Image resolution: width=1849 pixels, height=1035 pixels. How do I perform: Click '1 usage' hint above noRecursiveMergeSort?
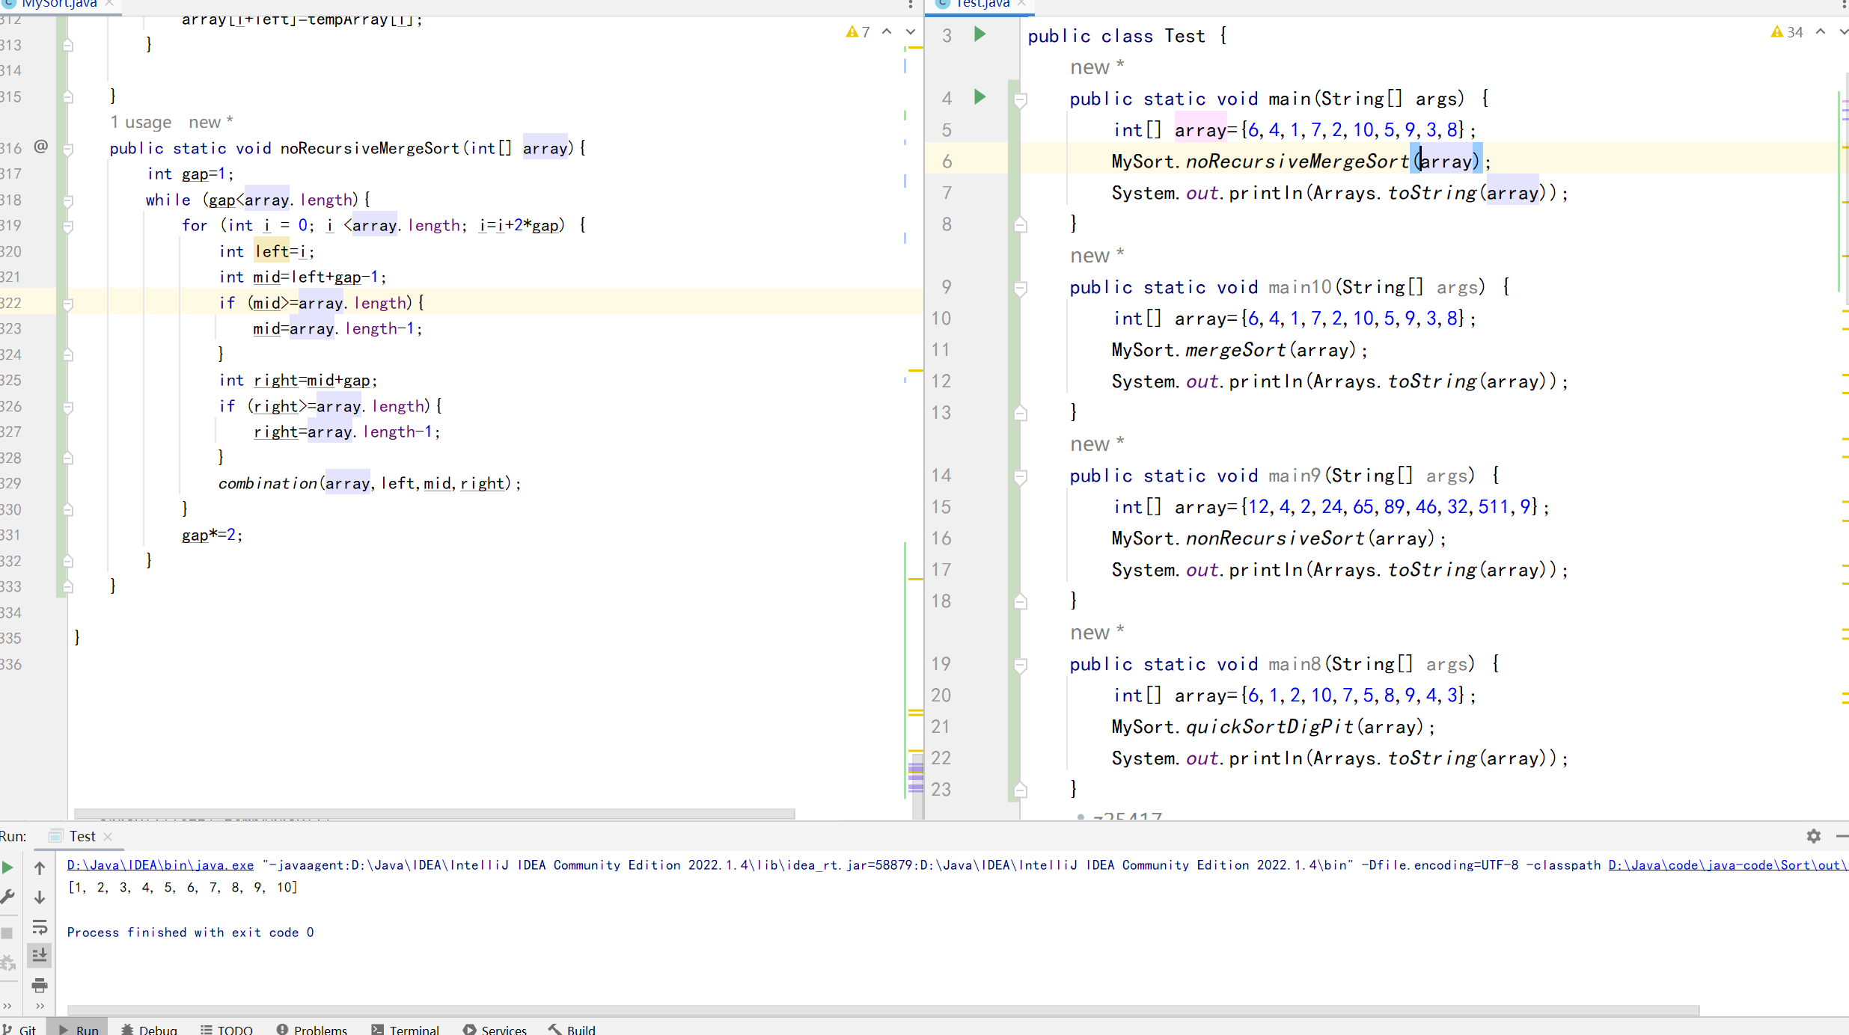(x=141, y=122)
